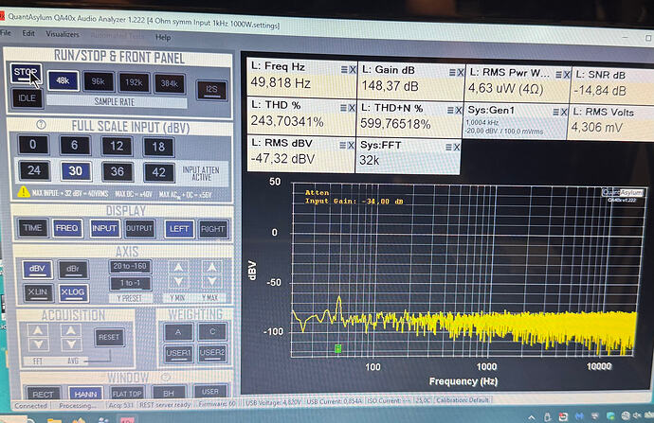This screenshot has height=423, width=654.
Task: Toggle the I2S button
Action: pos(211,90)
